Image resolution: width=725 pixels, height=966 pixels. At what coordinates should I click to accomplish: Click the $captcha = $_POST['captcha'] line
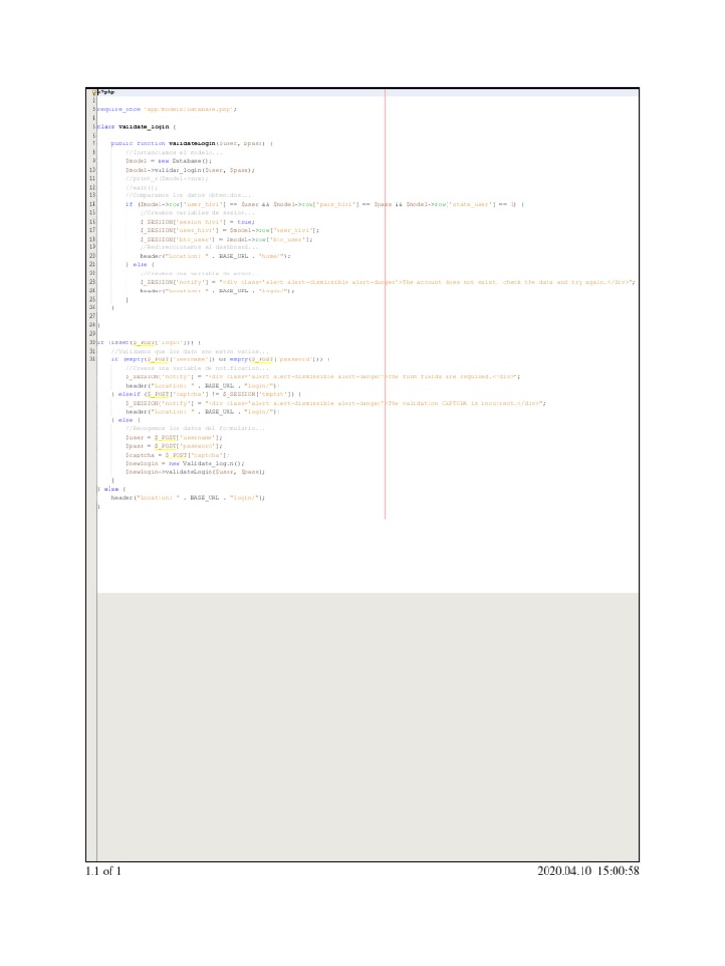(177, 455)
